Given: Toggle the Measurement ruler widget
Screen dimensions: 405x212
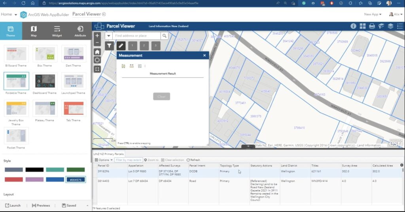Looking at the screenshot, I should pos(121,46).
